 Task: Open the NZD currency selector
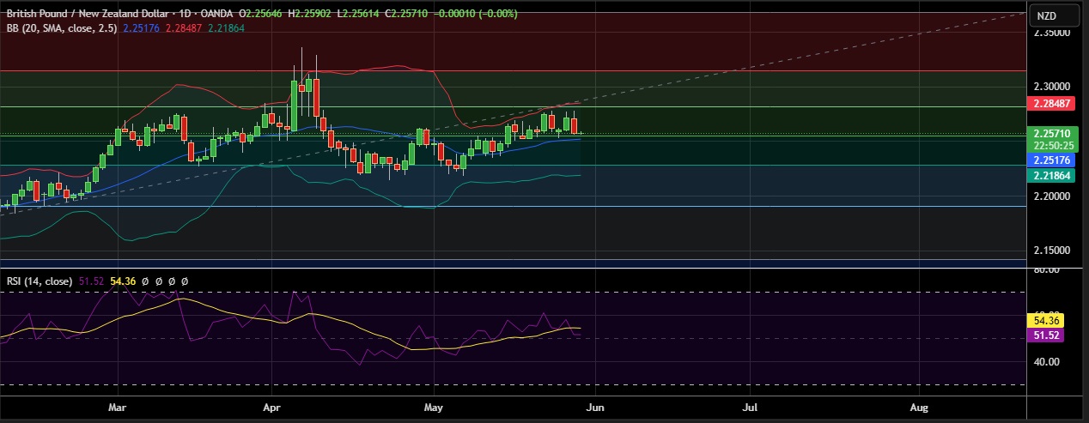click(1056, 15)
